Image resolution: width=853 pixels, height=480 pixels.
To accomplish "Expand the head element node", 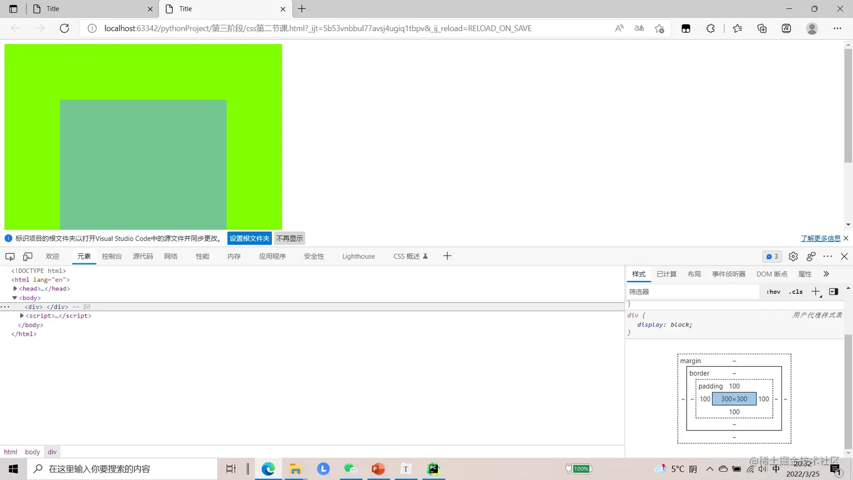I will click(15, 288).
